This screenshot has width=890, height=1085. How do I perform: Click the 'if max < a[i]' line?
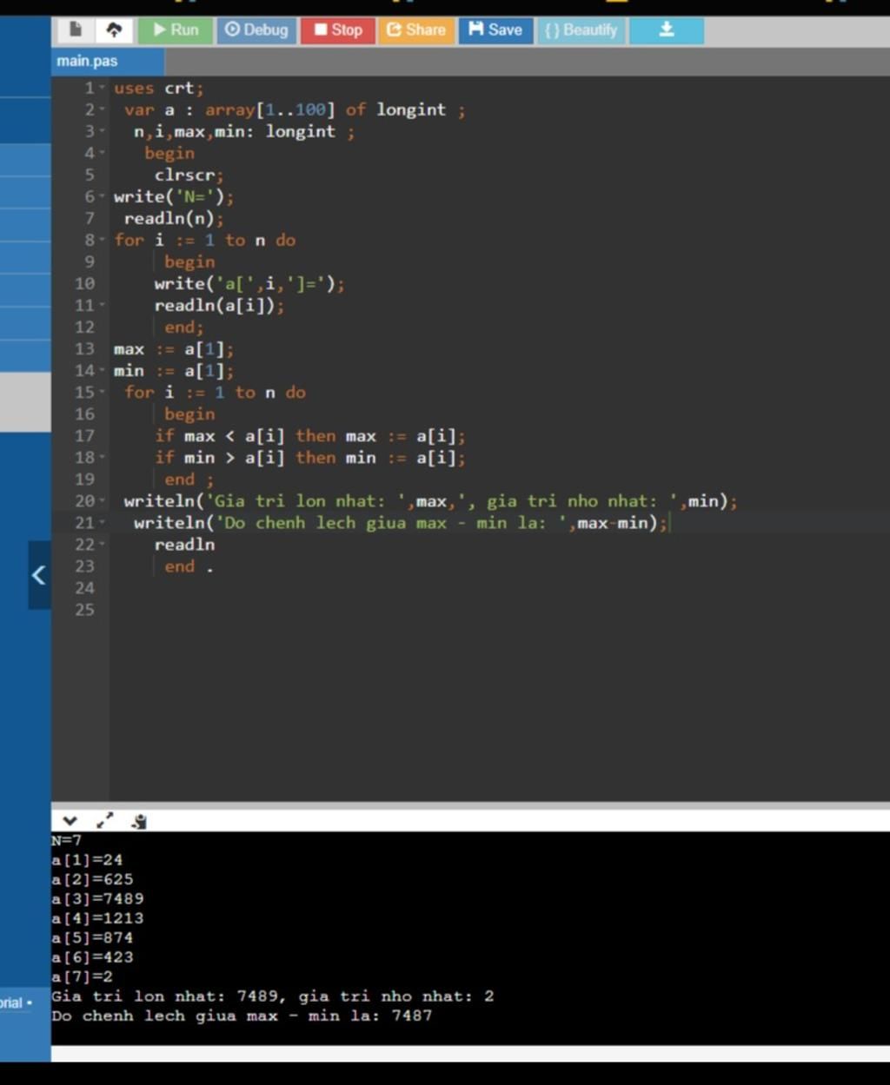(x=310, y=436)
